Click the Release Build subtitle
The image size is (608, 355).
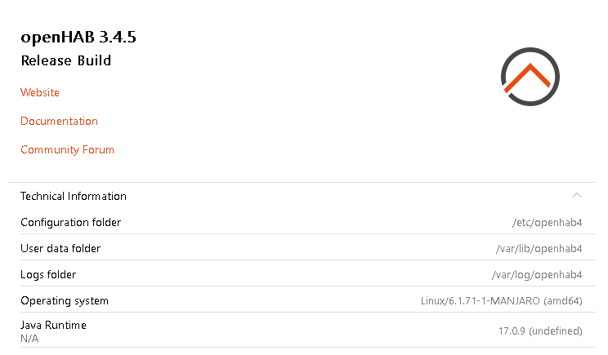point(66,60)
